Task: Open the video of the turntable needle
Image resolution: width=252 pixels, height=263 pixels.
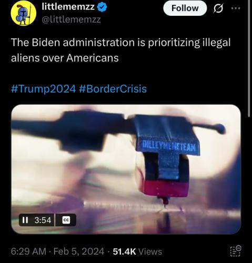Action: 126,169
